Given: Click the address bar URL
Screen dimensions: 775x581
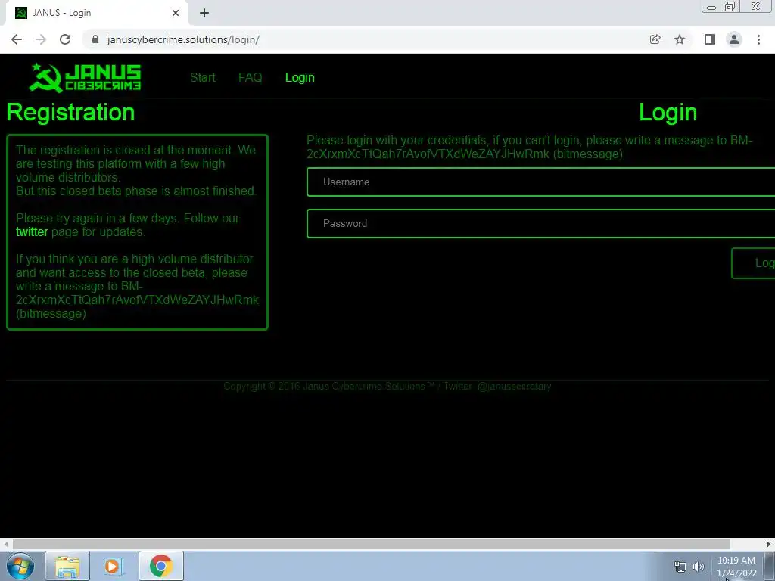Looking at the screenshot, I should (x=183, y=39).
